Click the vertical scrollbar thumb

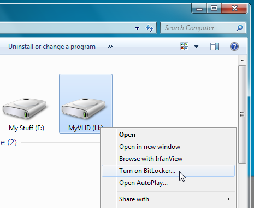pyautogui.click(x=242, y=114)
